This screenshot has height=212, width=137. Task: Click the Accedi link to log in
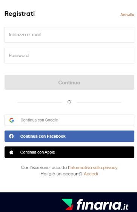coord(91,174)
